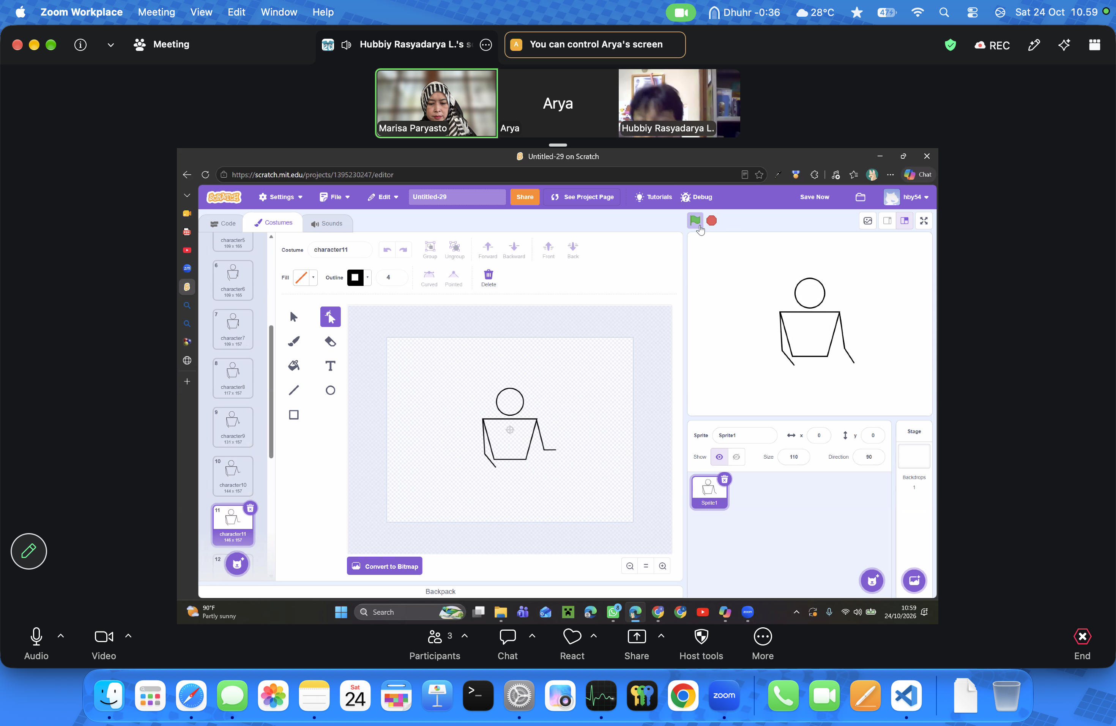This screenshot has width=1116, height=726.
Task: Click the orange Share project button
Action: (525, 197)
